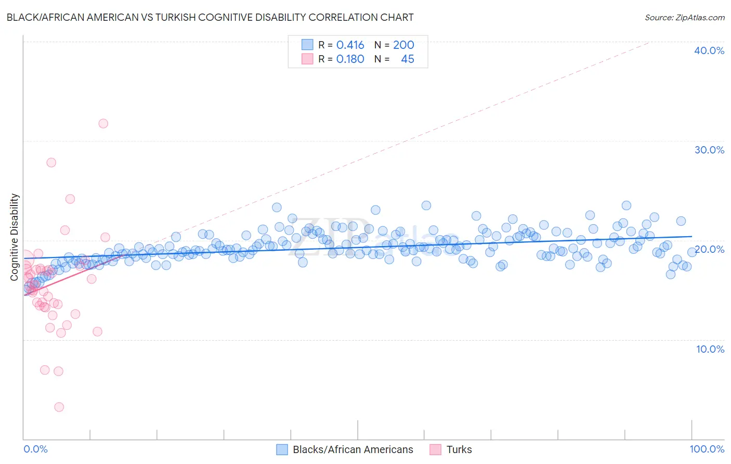This screenshot has height=464, width=731.
Task: Click the pink swatch beside R = 0.180
Action: click(307, 59)
